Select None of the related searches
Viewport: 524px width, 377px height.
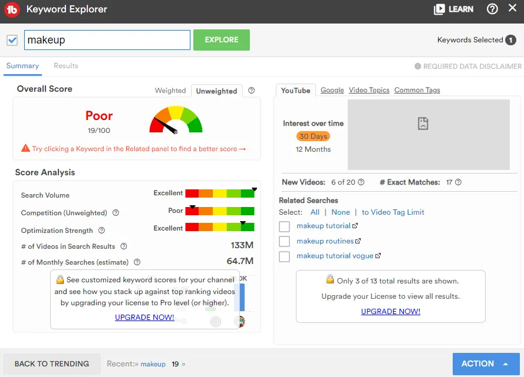tap(341, 212)
